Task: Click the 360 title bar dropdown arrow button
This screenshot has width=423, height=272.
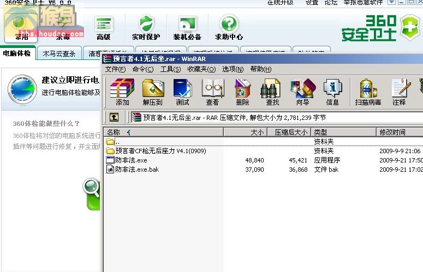Action: [391, 2]
